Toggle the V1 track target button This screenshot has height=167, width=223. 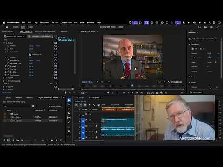click(x=83, y=121)
